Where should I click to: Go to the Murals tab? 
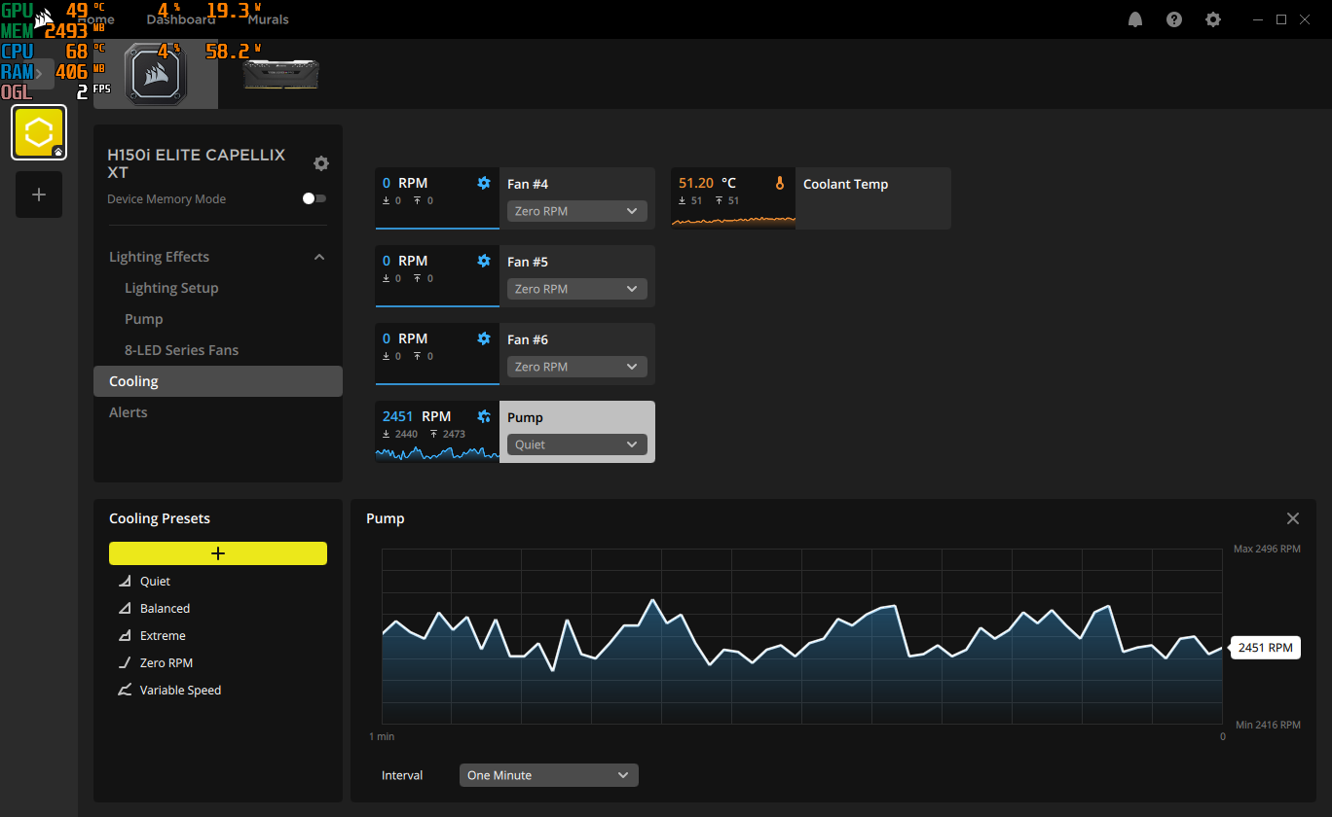point(269,19)
